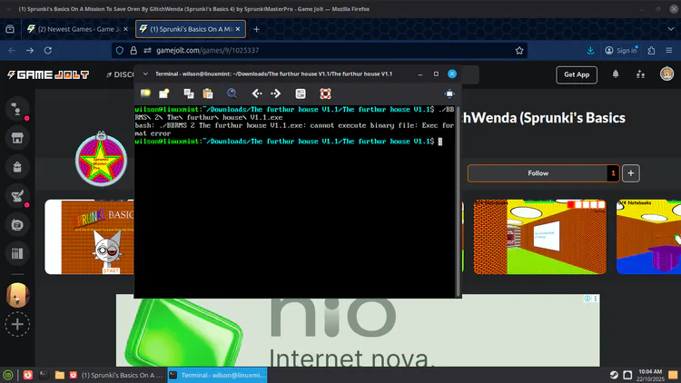681x383 pixels.
Task: Click terminal vertical scrollbar
Action: tap(458, 201)
